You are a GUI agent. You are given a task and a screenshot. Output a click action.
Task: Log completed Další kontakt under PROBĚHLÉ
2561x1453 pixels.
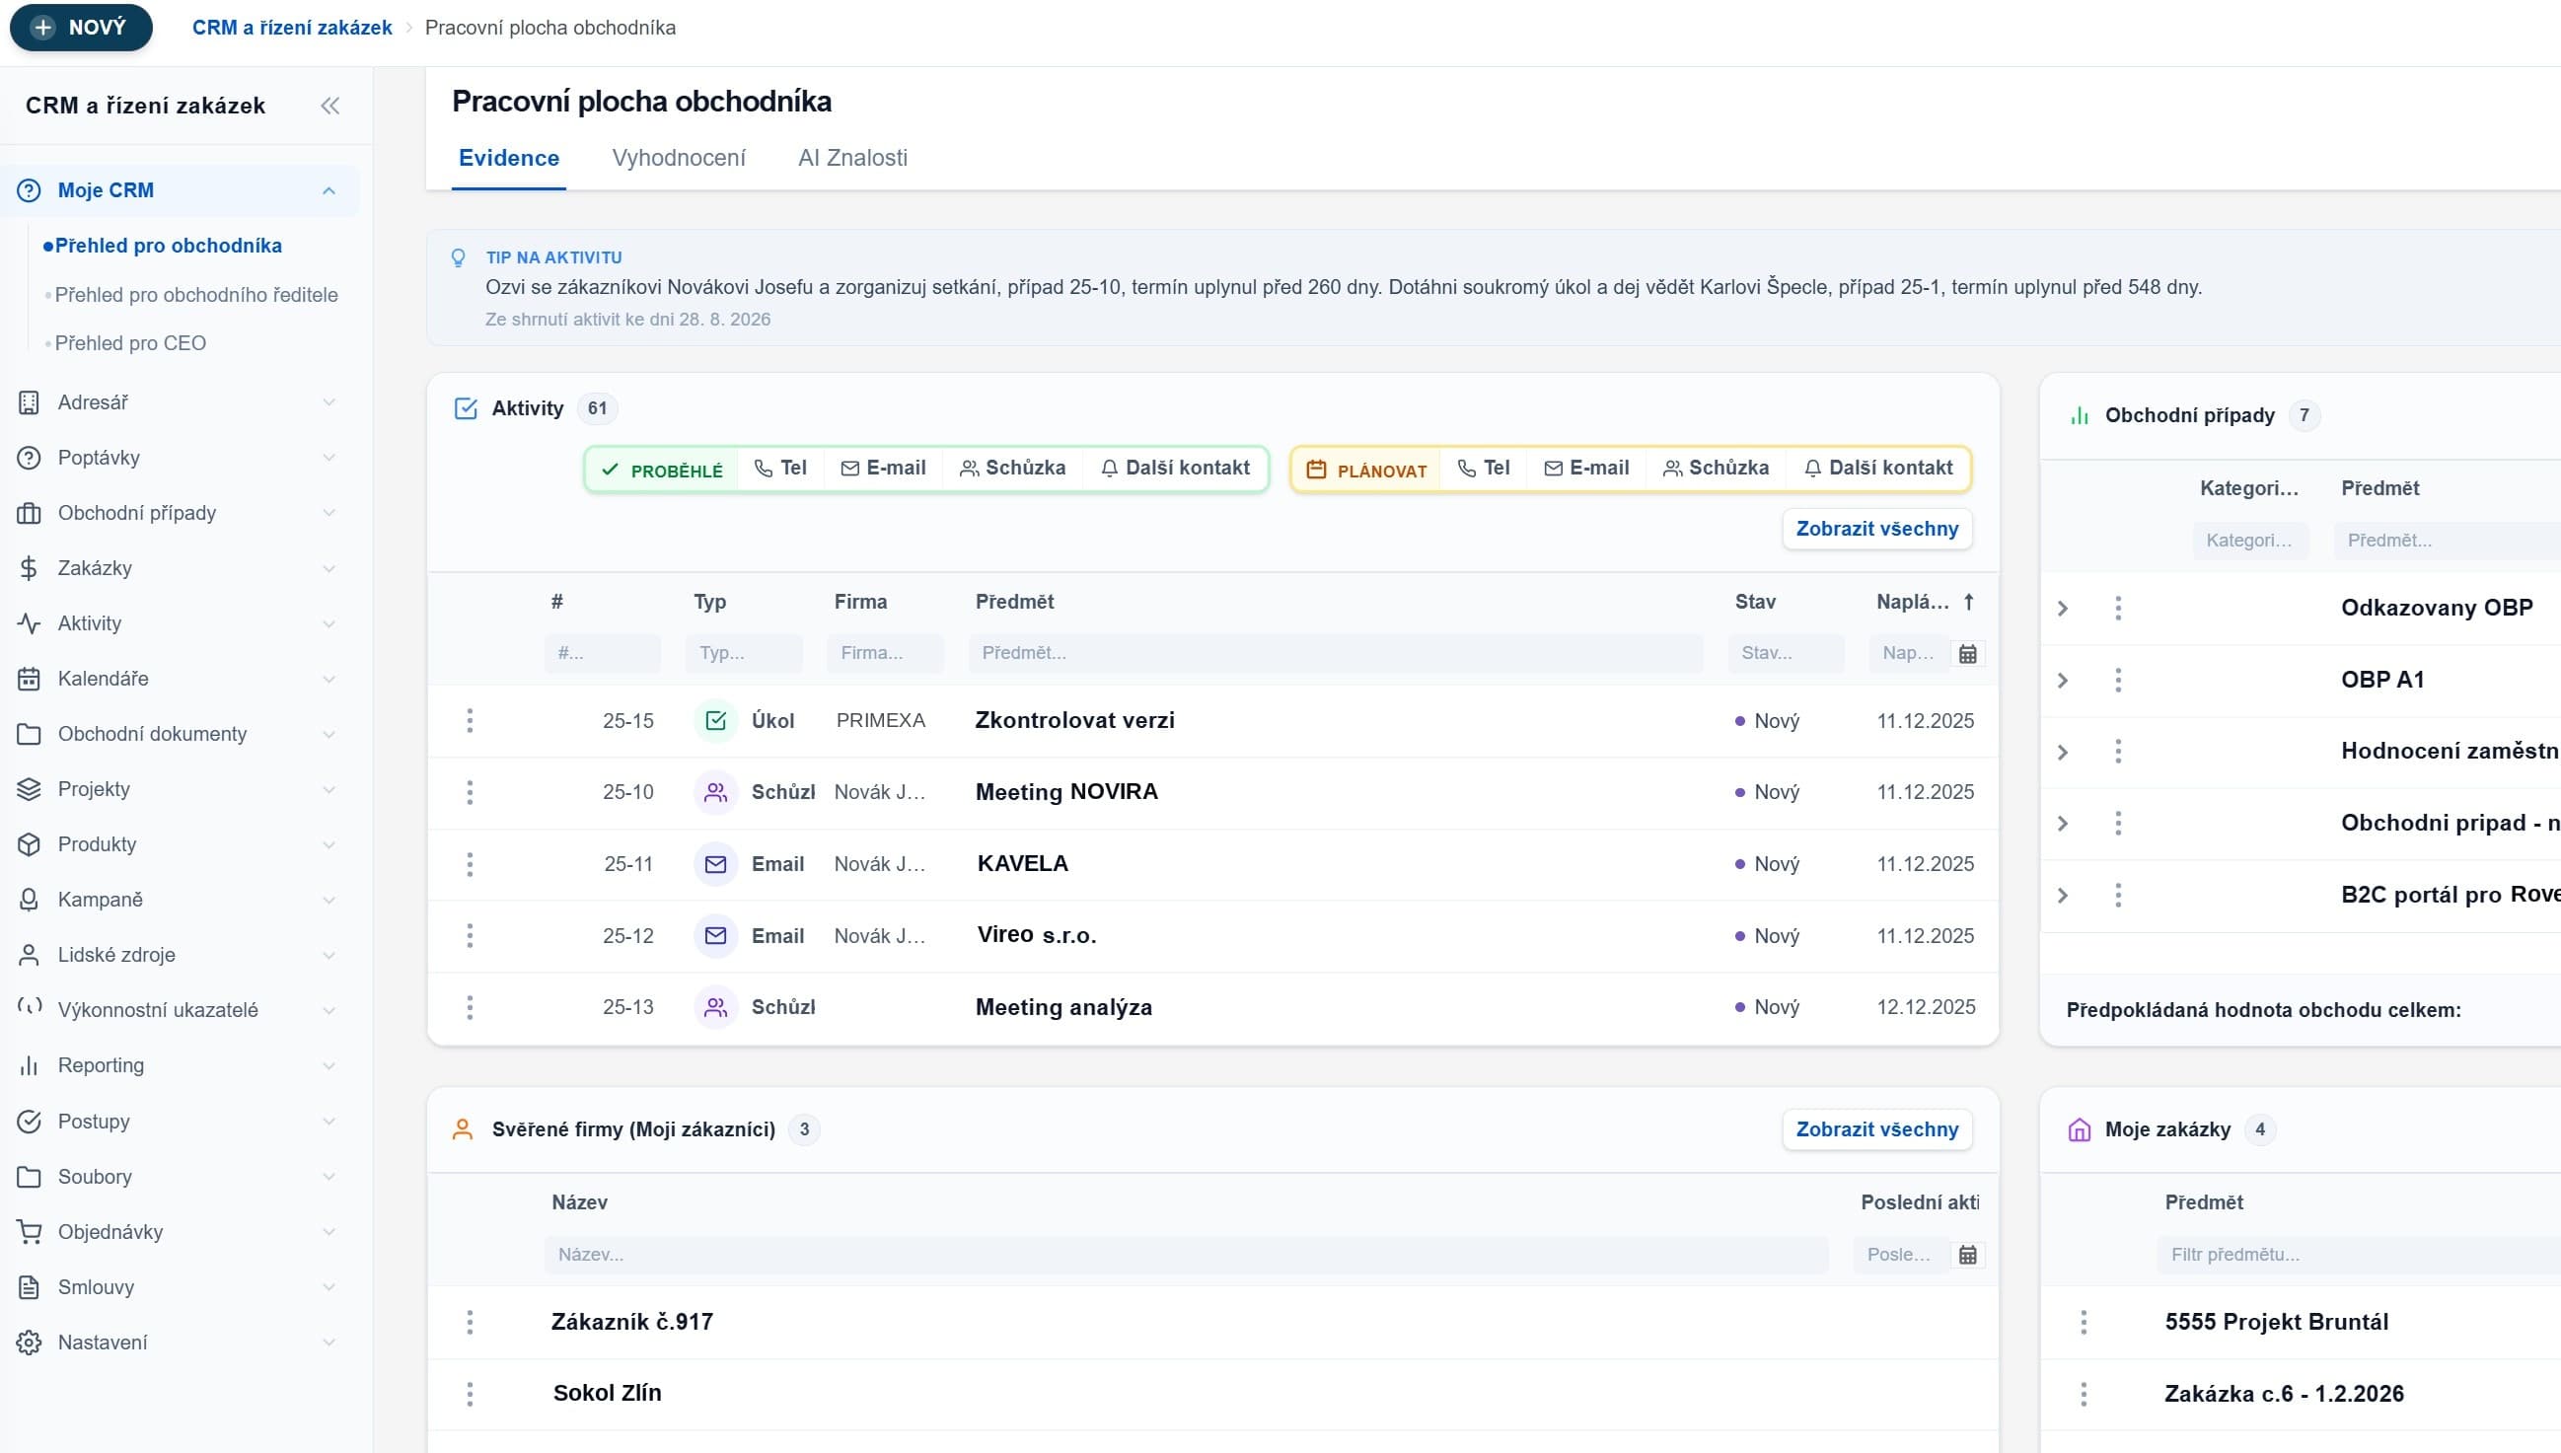tap(1175, 468)
